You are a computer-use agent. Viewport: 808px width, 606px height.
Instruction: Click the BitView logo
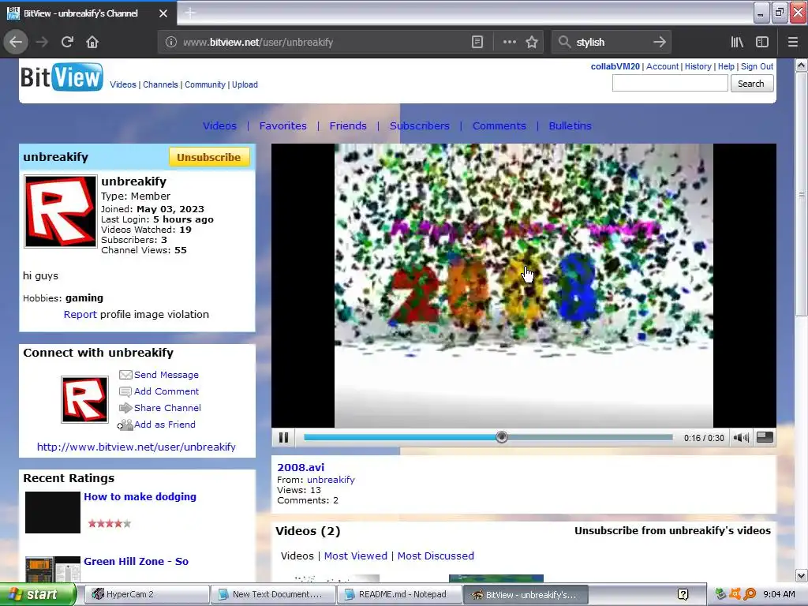62,77
